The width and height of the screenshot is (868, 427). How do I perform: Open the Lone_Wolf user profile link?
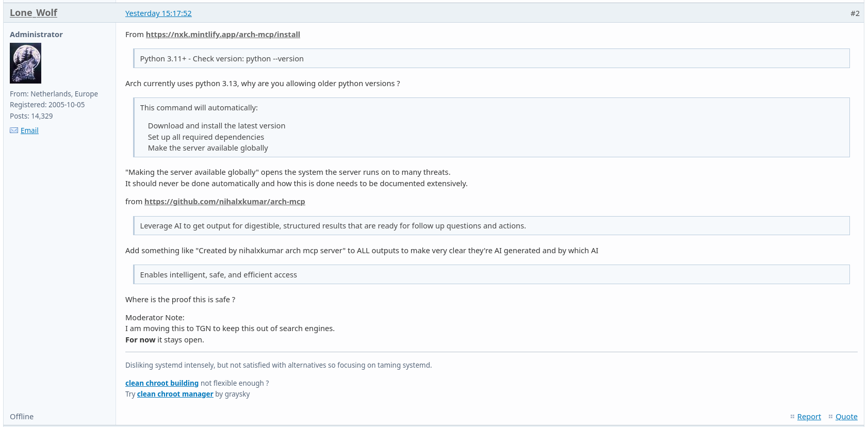[34, 13]
